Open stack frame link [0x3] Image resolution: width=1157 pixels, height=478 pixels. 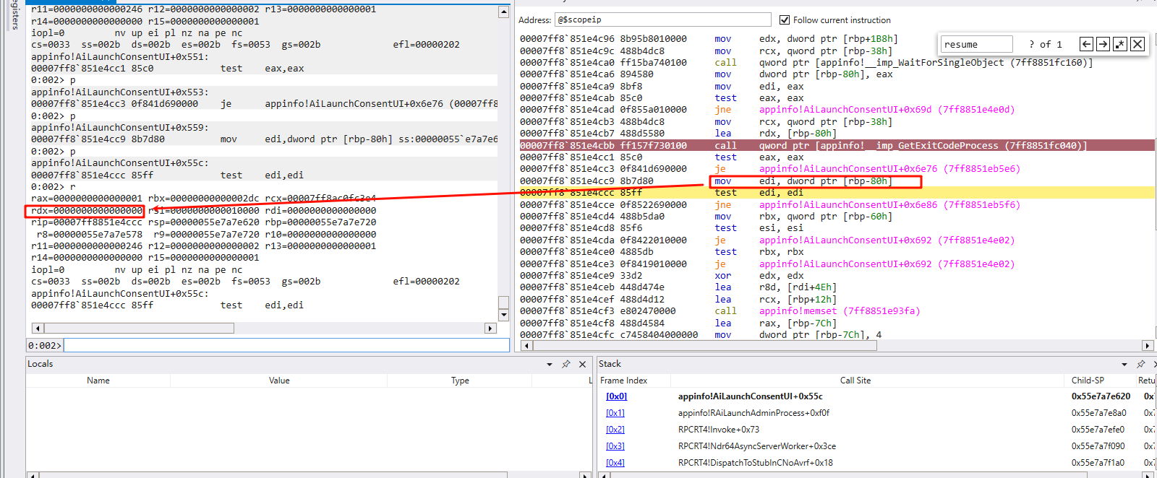(x=615, y=446)
